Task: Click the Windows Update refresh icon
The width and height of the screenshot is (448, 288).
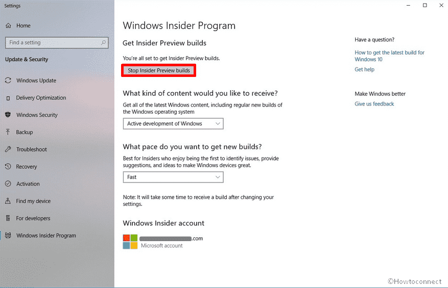Action: [8, 81]
